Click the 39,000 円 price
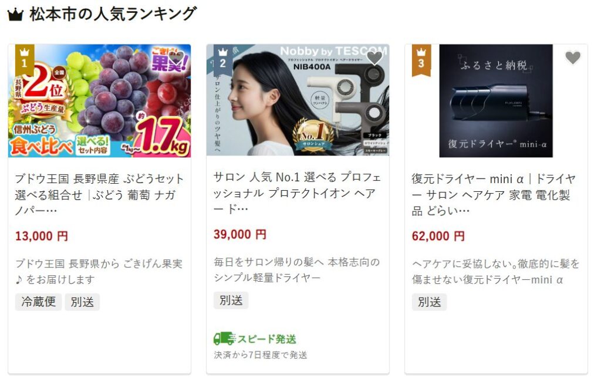This screenshot has width=601, height=382. click(240, 234)
